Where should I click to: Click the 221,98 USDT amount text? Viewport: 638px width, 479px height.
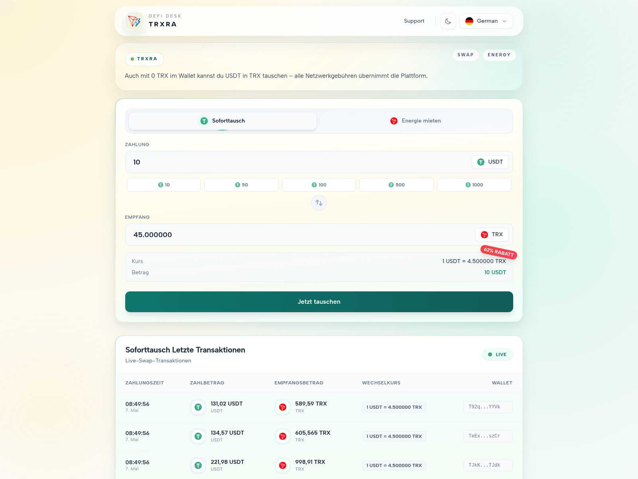coord(227,462)
